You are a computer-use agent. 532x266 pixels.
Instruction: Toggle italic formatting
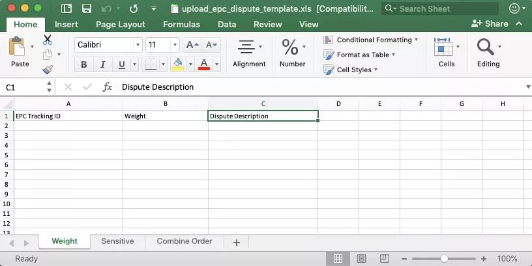[x=102, y=64]
